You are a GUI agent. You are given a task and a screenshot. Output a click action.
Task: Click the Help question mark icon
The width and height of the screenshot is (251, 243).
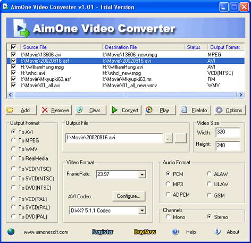(175, 232)
